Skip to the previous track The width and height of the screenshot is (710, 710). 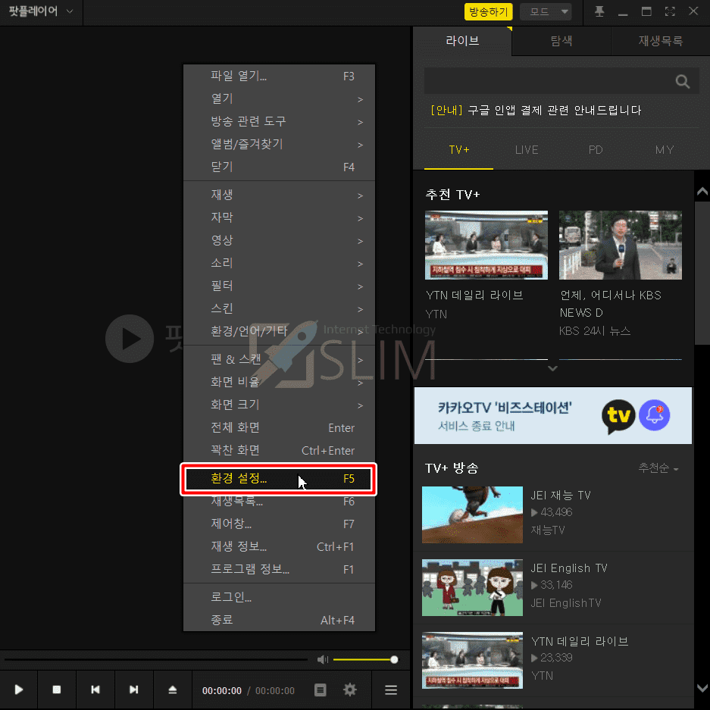coord(95,690)
